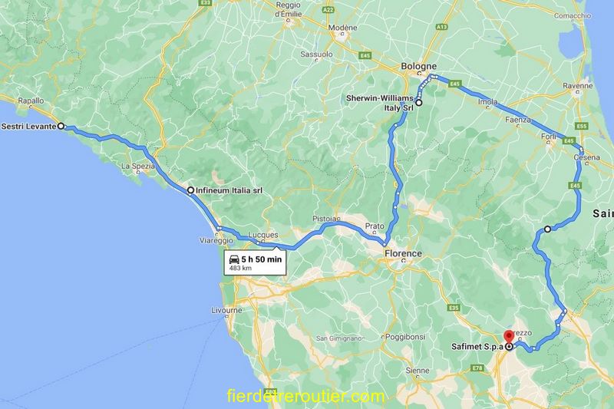Click the E35 road shield south of Florence
Viewport: 614px width, 409px height.
tap(454, 308)
